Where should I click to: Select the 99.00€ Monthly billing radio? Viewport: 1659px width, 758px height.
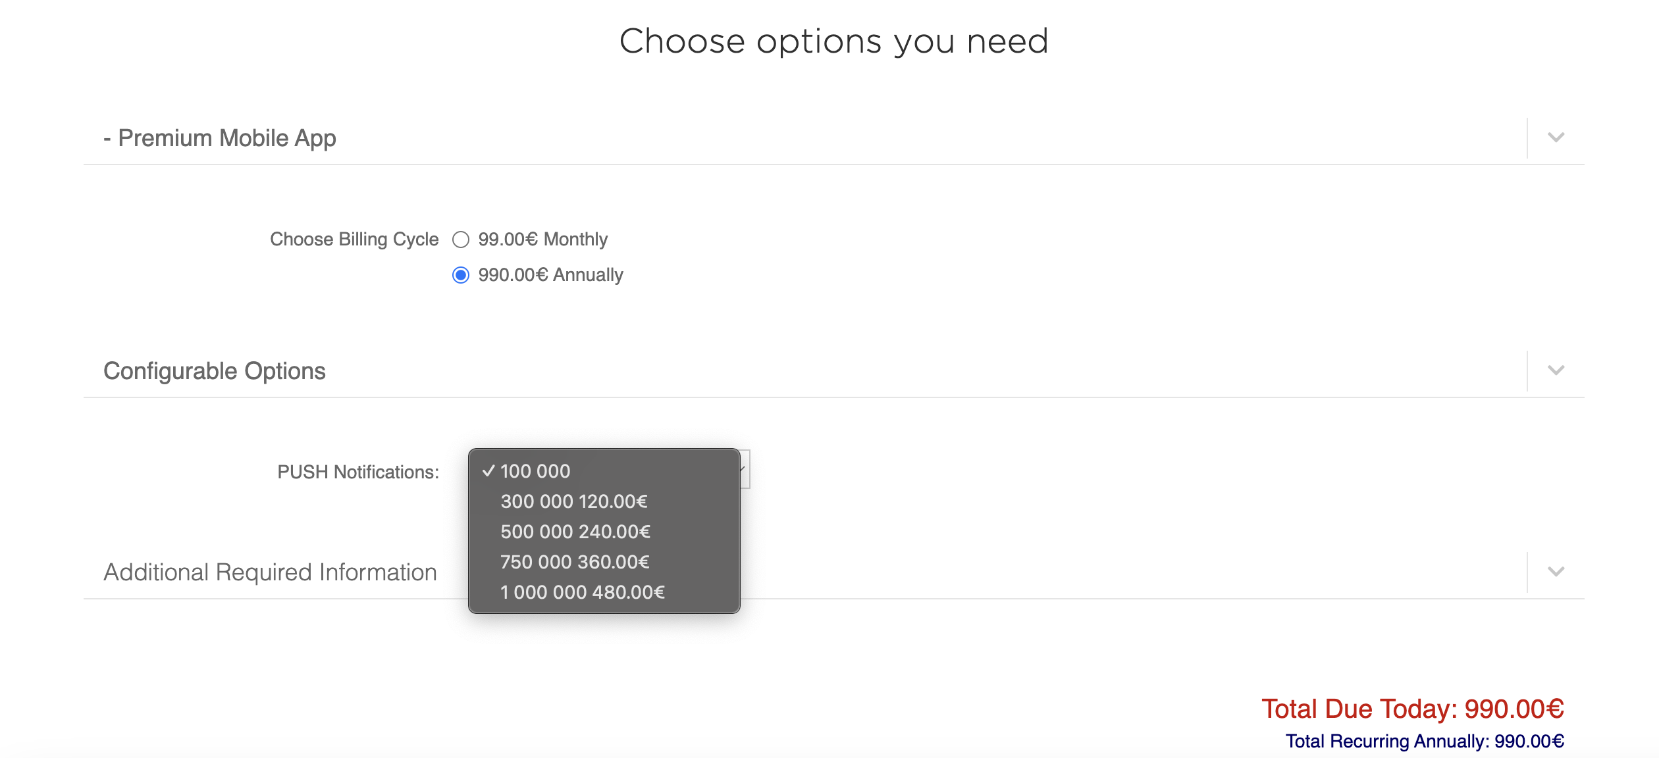pos(461,240)
